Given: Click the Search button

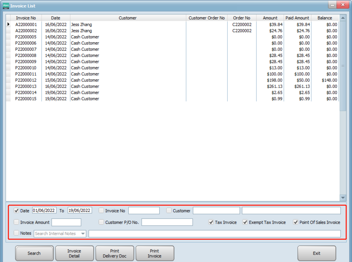Looking at the screenshot, I should pos(34,253).
